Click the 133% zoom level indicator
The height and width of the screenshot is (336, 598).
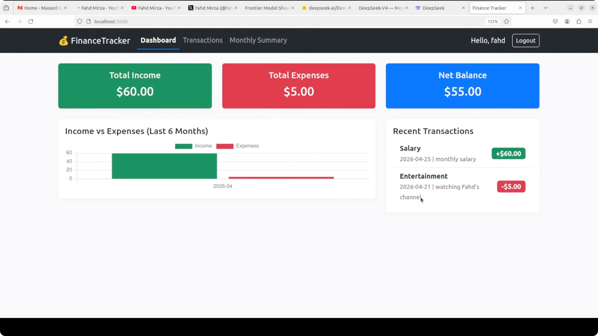coord(492,21)
